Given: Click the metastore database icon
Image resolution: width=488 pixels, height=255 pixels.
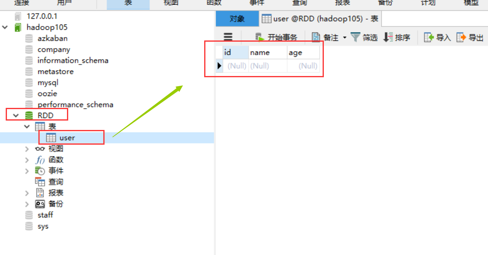Looking at the screenshot, I should pos(29,72).
